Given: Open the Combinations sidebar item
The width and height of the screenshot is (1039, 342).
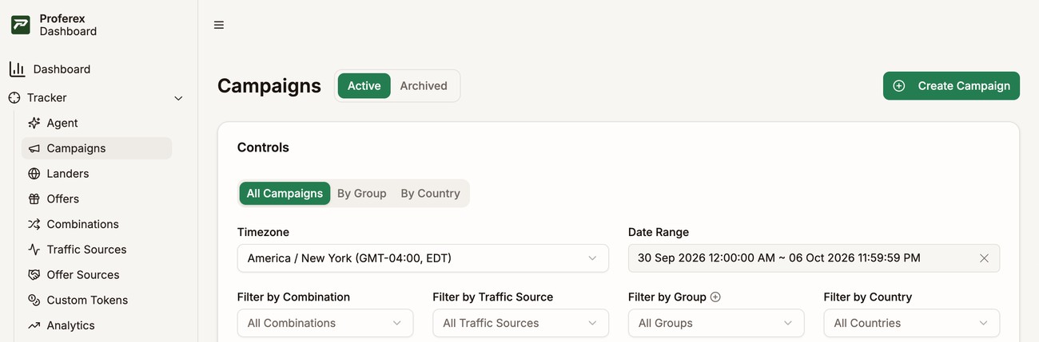Looking at the screenshot, I should (97, 224).
